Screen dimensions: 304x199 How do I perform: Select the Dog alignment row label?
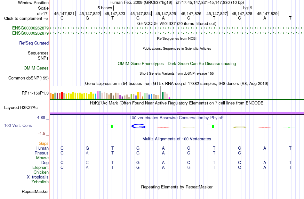coord(45,163)
